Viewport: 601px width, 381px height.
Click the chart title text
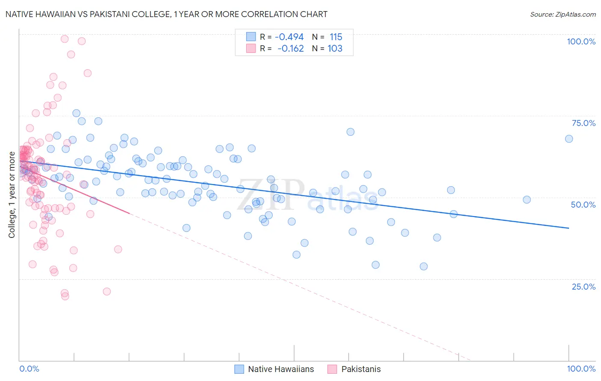[x=167, y=14]
